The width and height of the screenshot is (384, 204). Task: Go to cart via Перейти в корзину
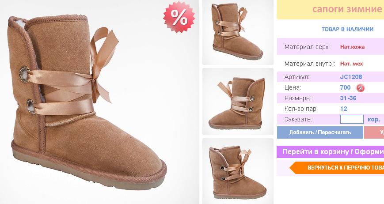331,151
